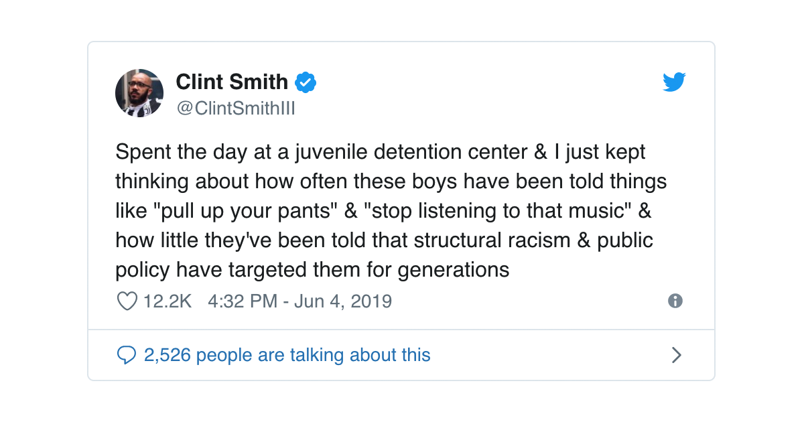Open Clint Smith's profile picture
Screen dimensions: 804x422
click(x=139, y=93)
